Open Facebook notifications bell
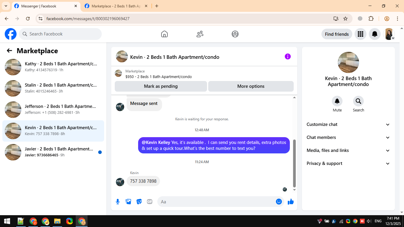The image size is (404, 227). [x=375, y=34]
